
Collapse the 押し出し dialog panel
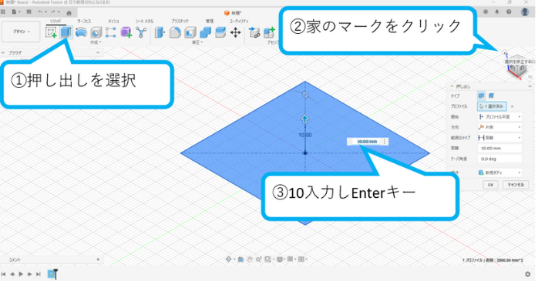[x=452, y=86]
